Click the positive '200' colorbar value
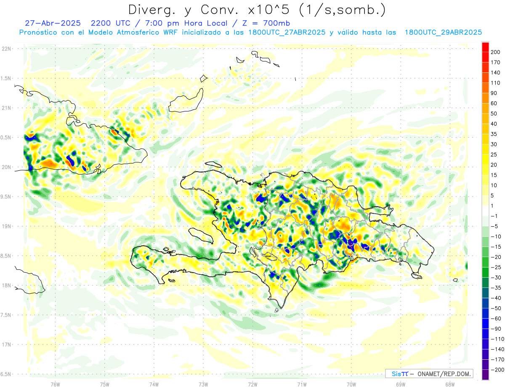Image resolution: width=505 pixels, height=390 pixels. click(x=496, y=52)
